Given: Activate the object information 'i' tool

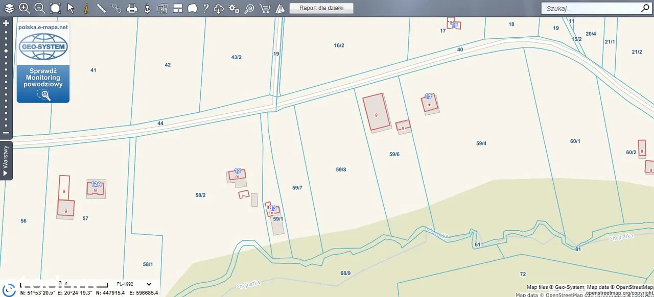Looking at the screenshot, I should (x=86, y=8).
